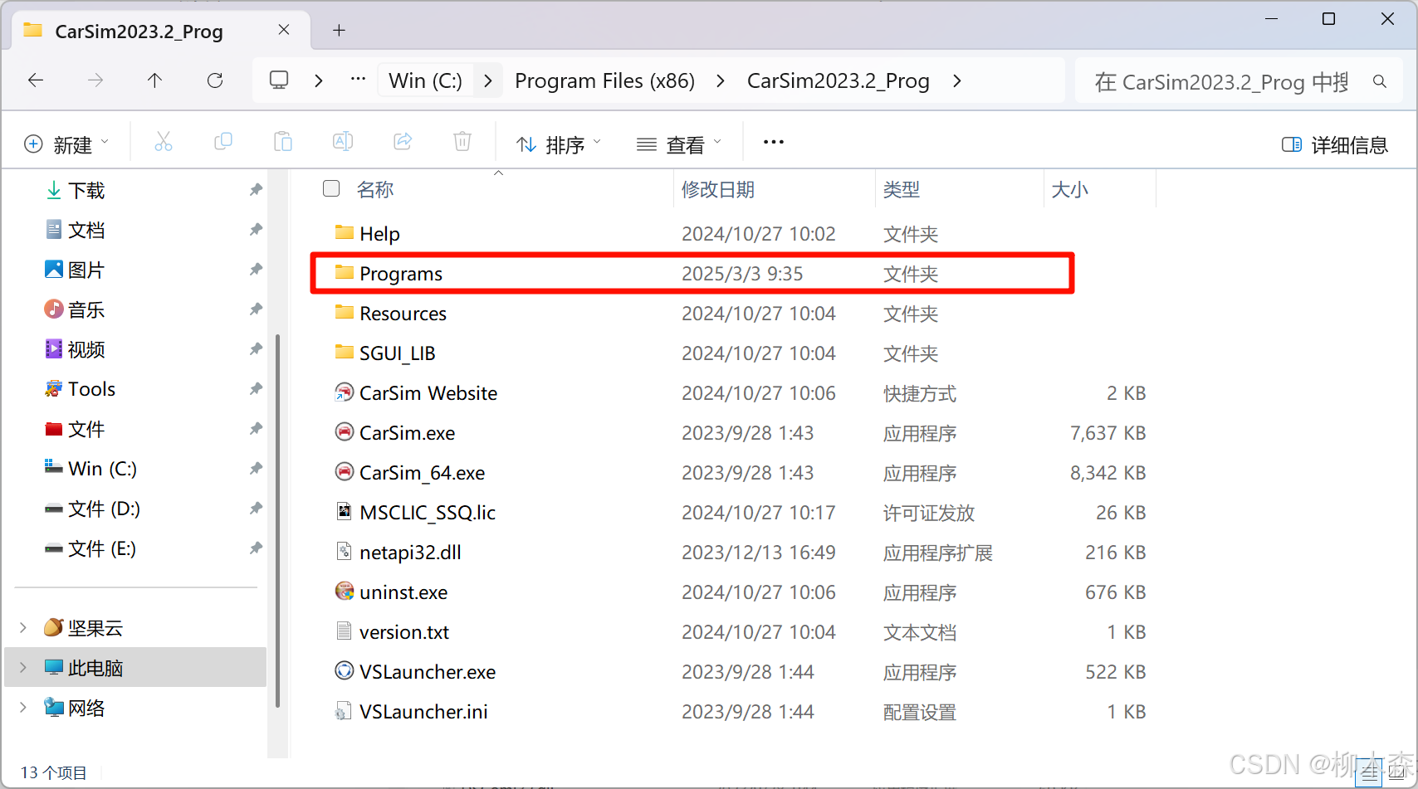
Task: Click the VSLauncher.exe icon
Action: (x=344, y=670)
